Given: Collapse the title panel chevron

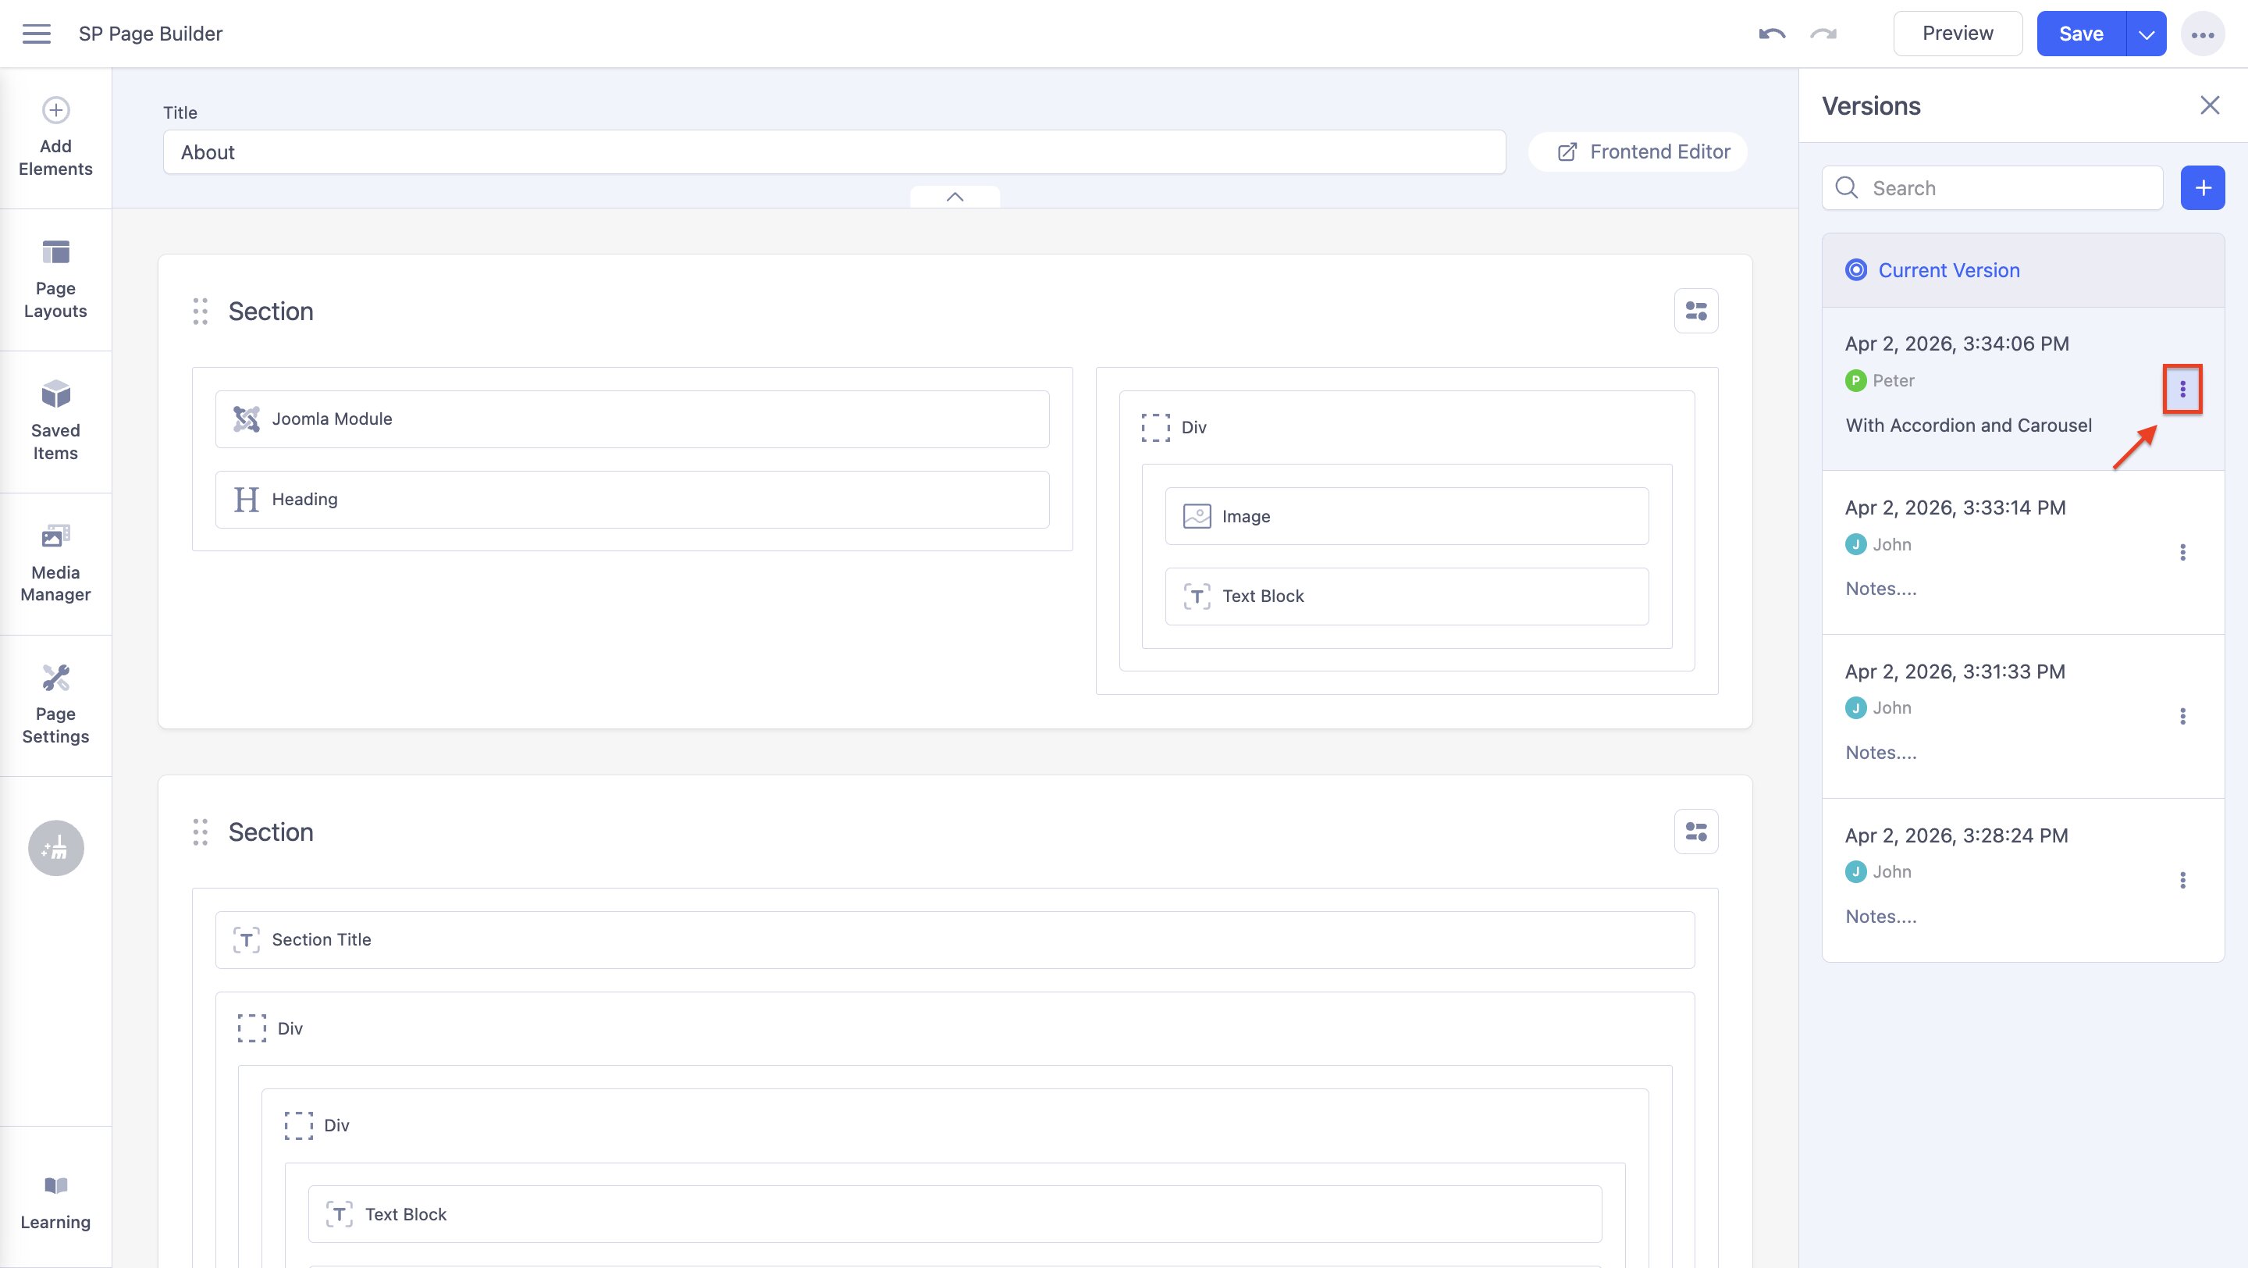Looking at the screenshot, I should [955, 198].
